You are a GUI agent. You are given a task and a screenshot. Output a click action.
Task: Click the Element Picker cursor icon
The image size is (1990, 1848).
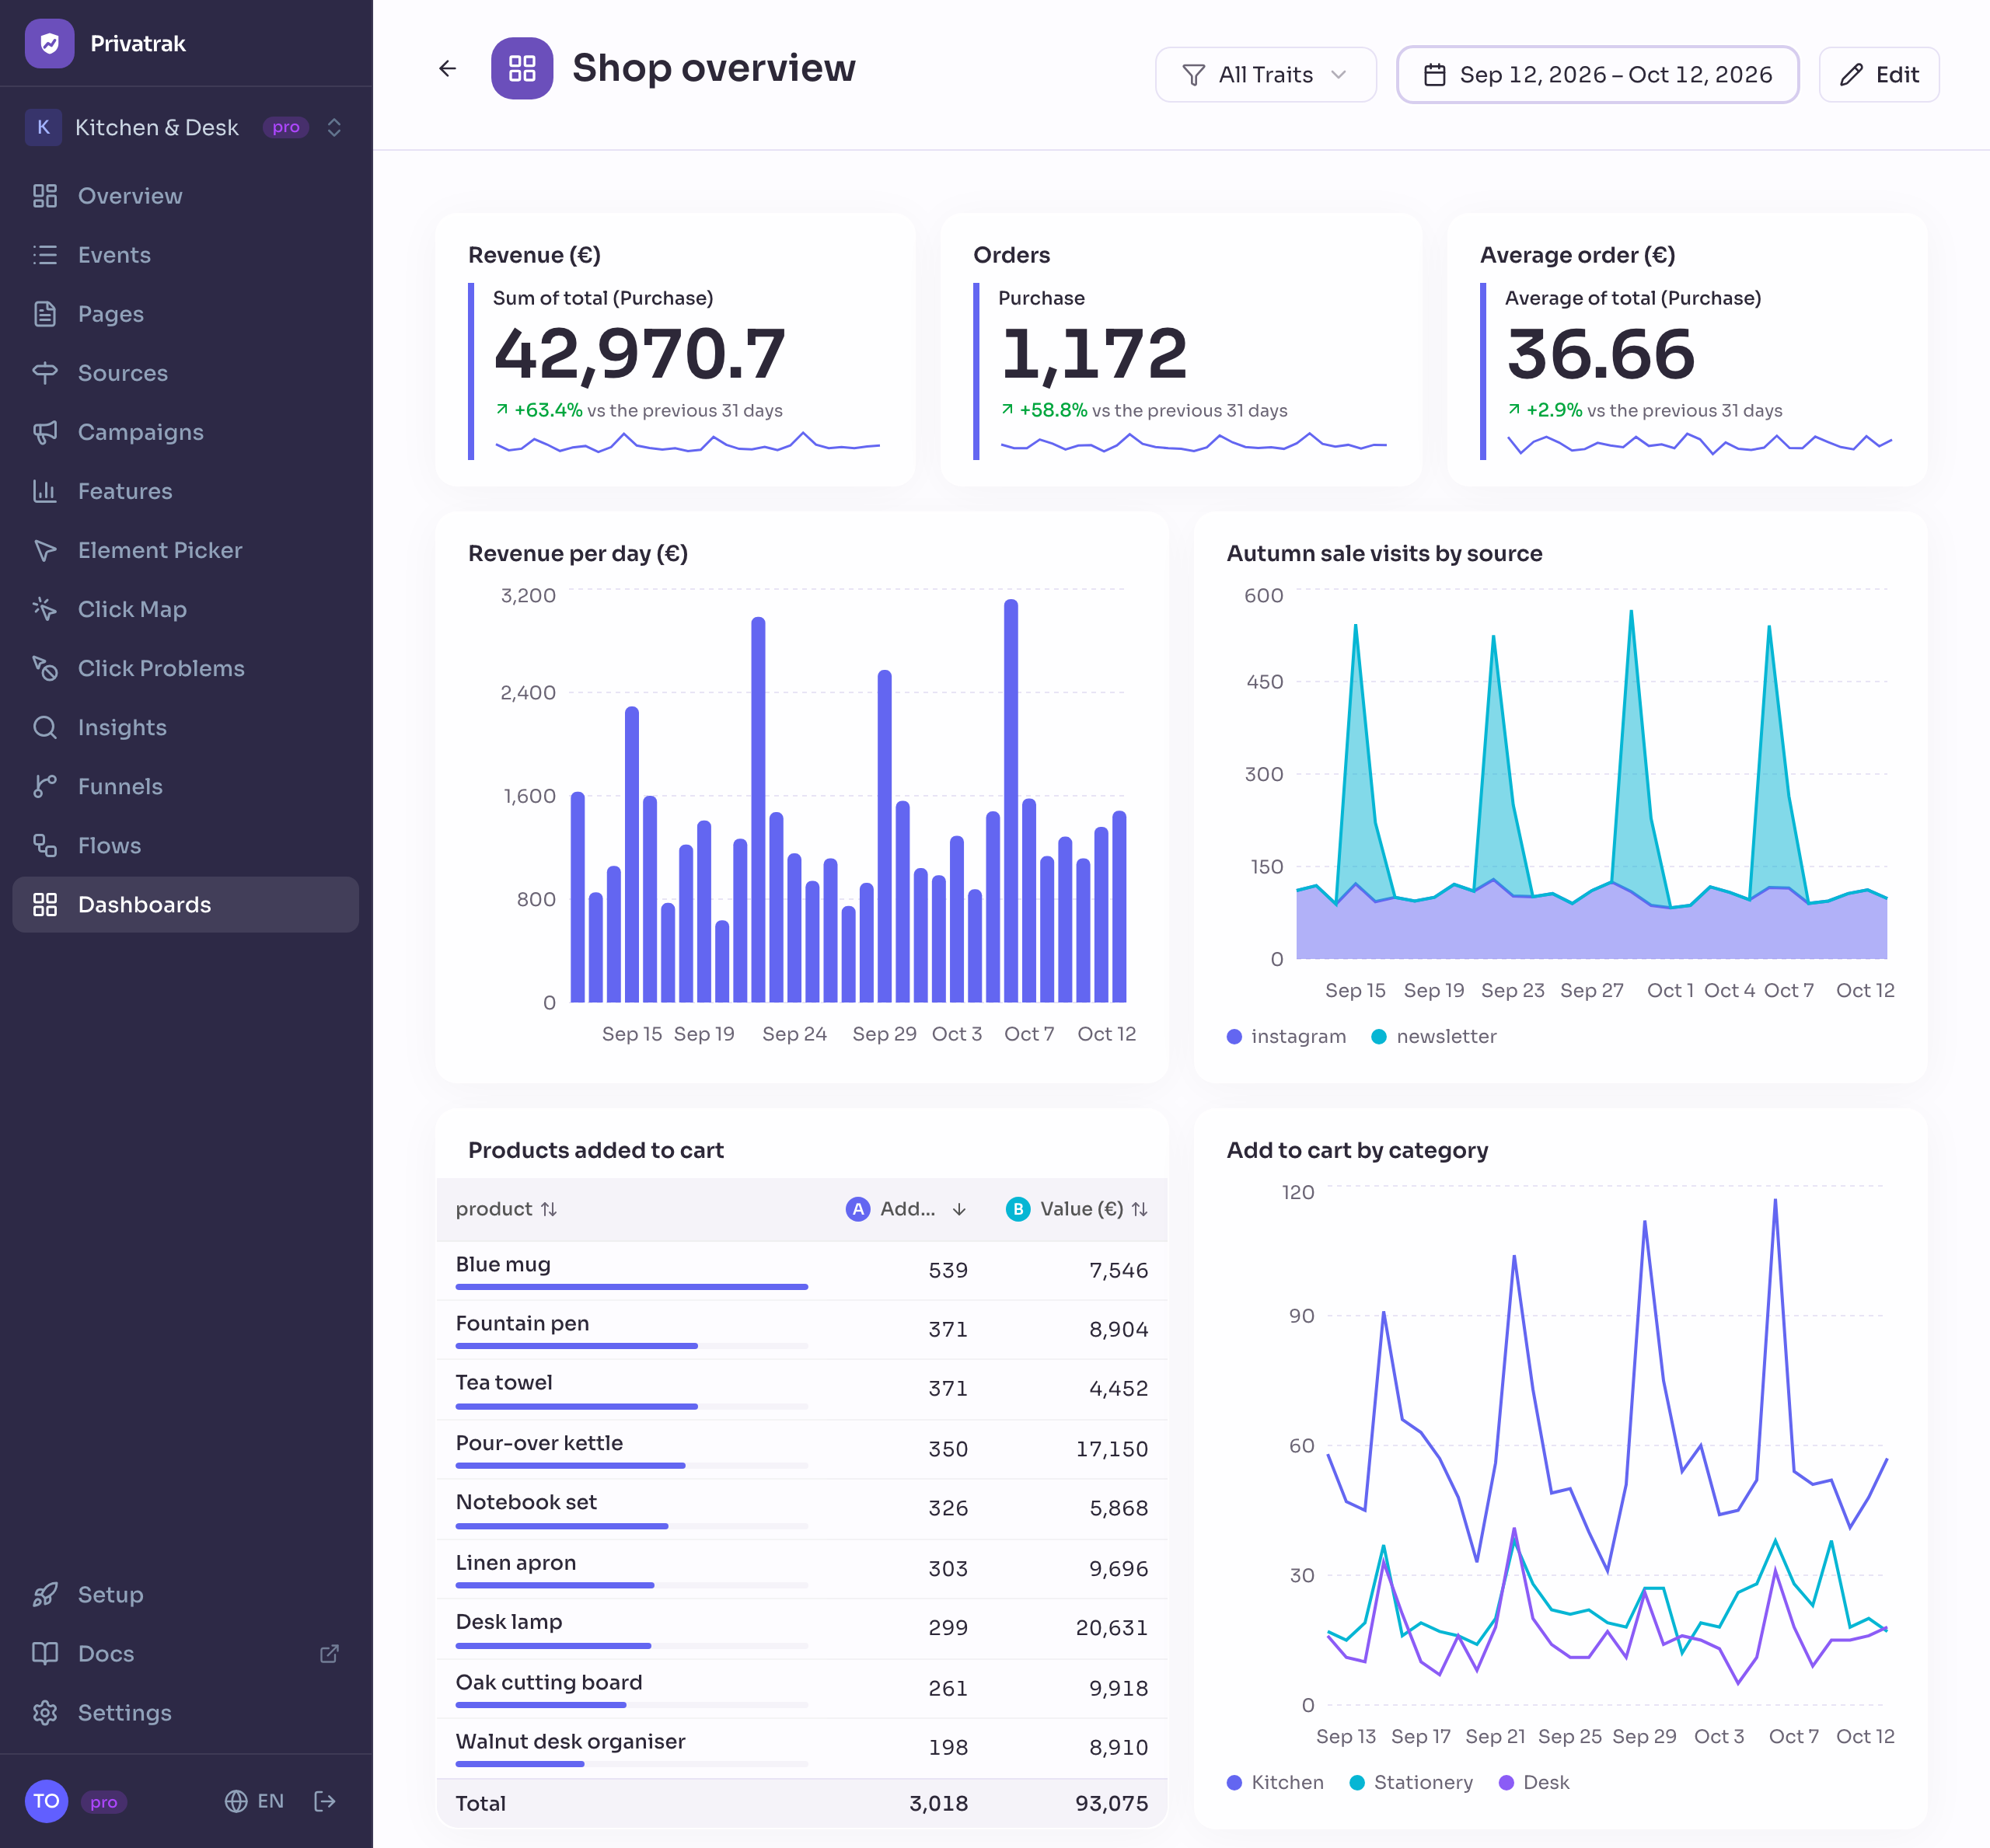(45, 550)
